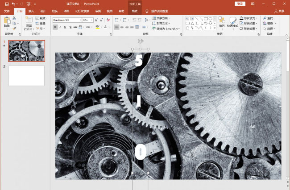Open the Design (设计) ribbon tab
Image resolution: width=290 pixels, height=190 pixels.
(x=42, y=10)
